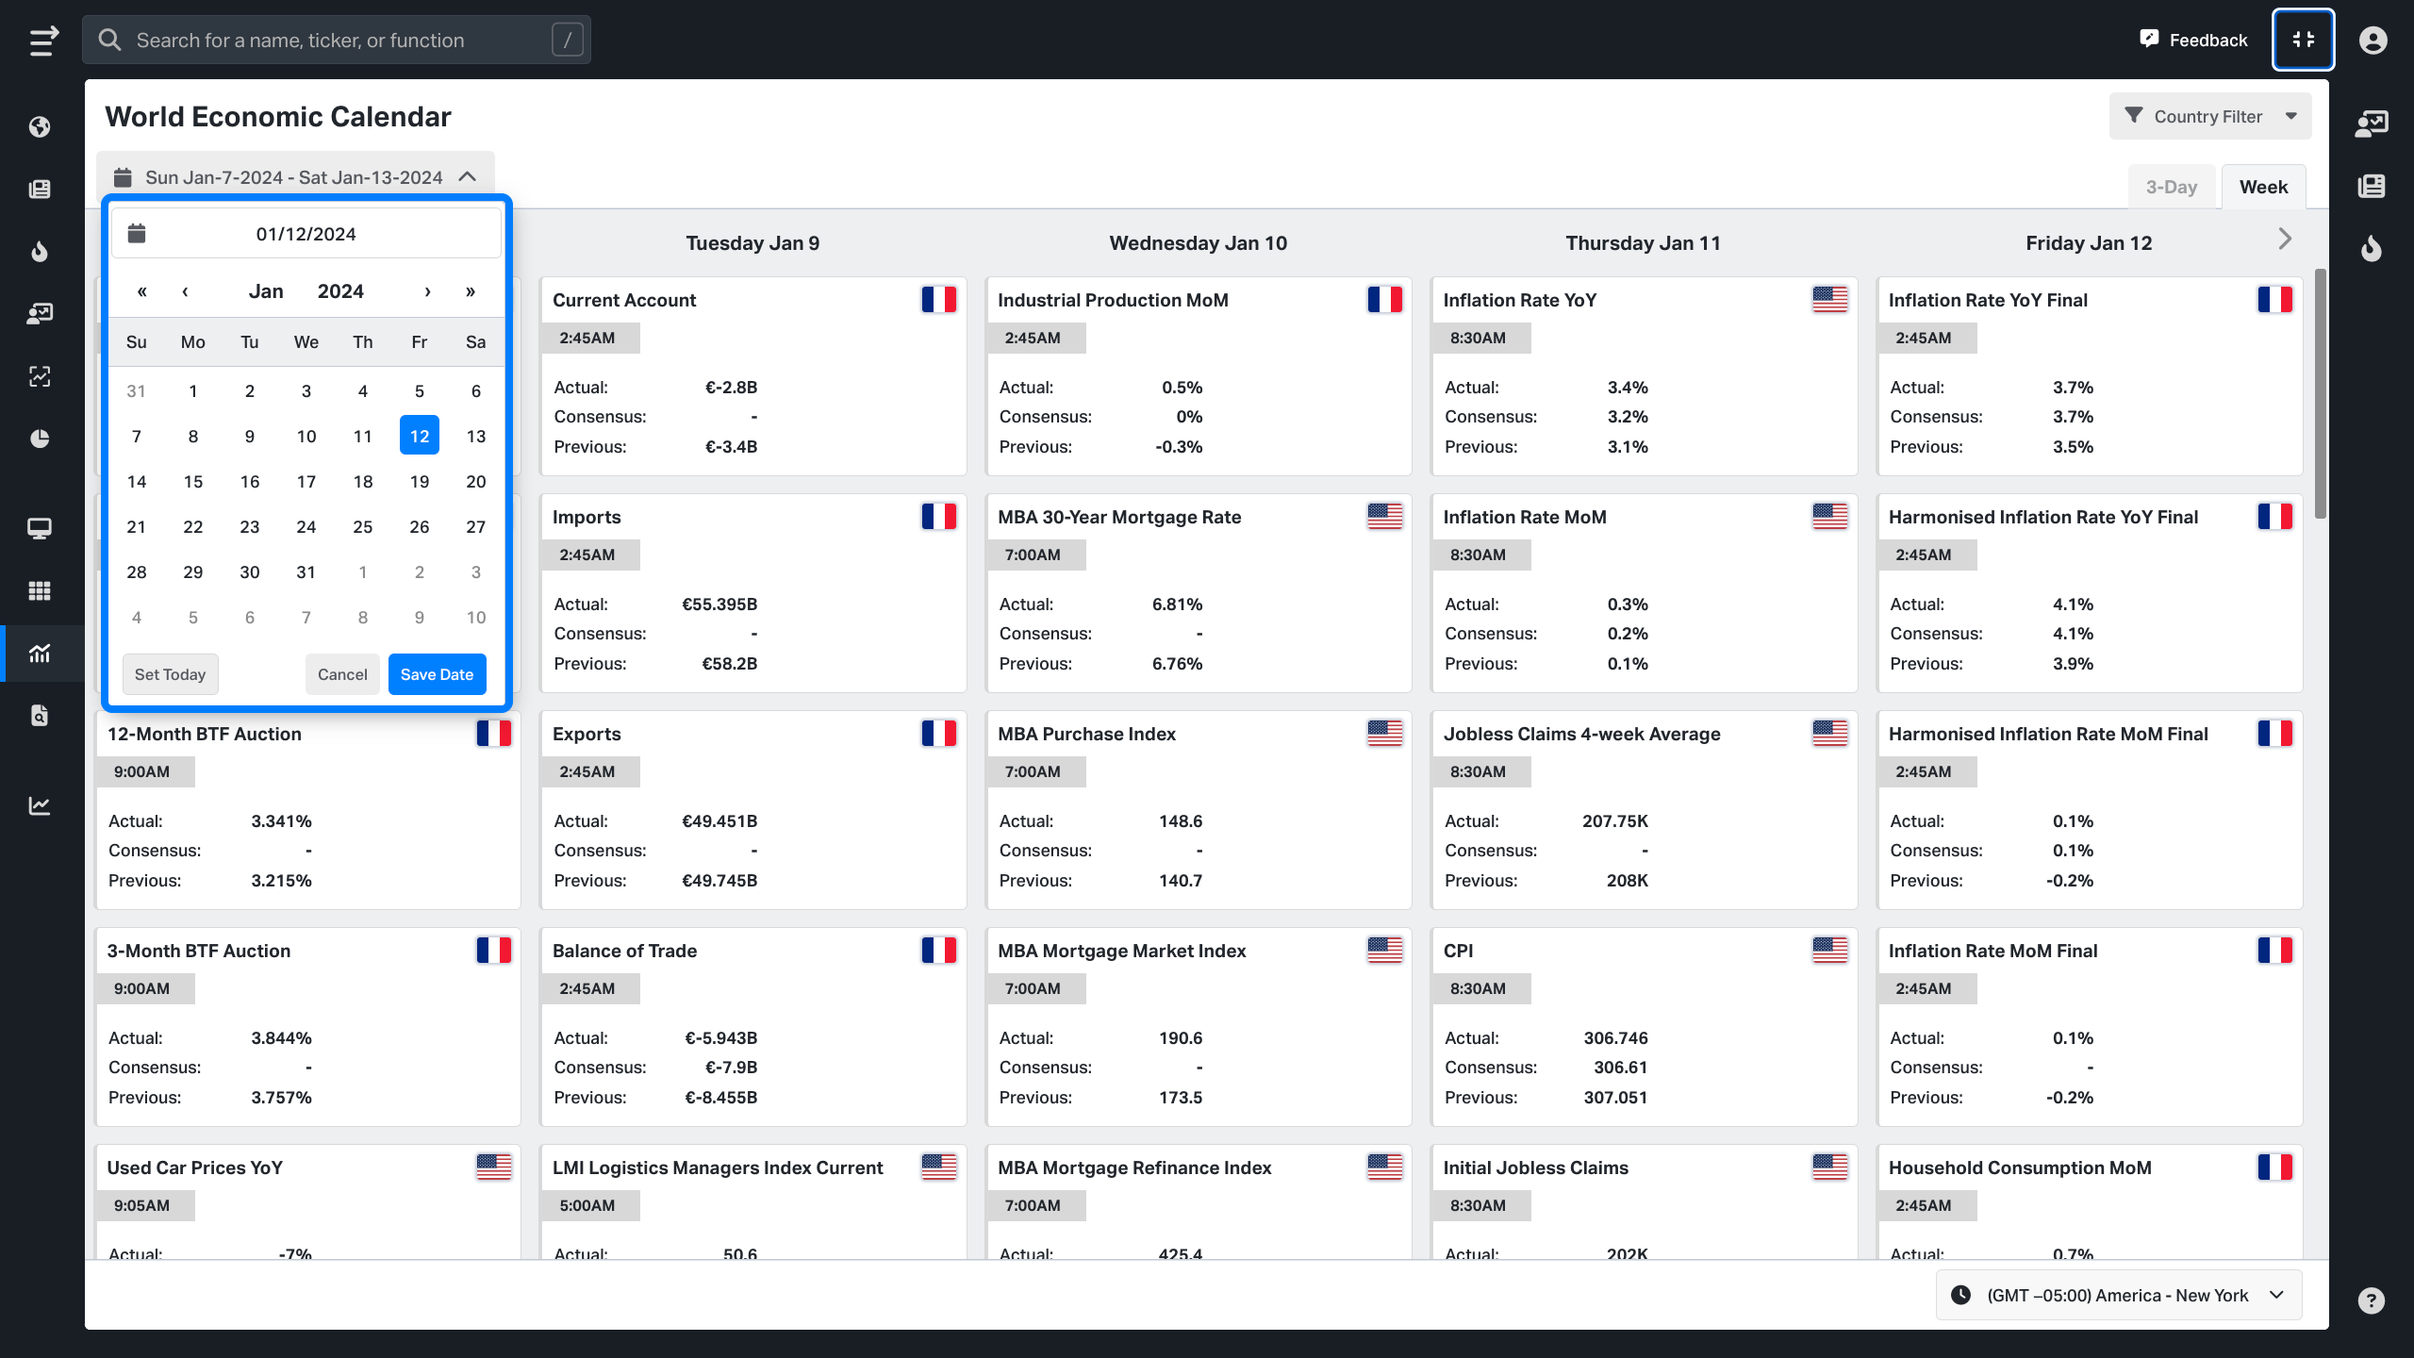Viewport: 2414px width, 1358px height.
Task: Open the user account profile icon
Action: click(2373, 40)
